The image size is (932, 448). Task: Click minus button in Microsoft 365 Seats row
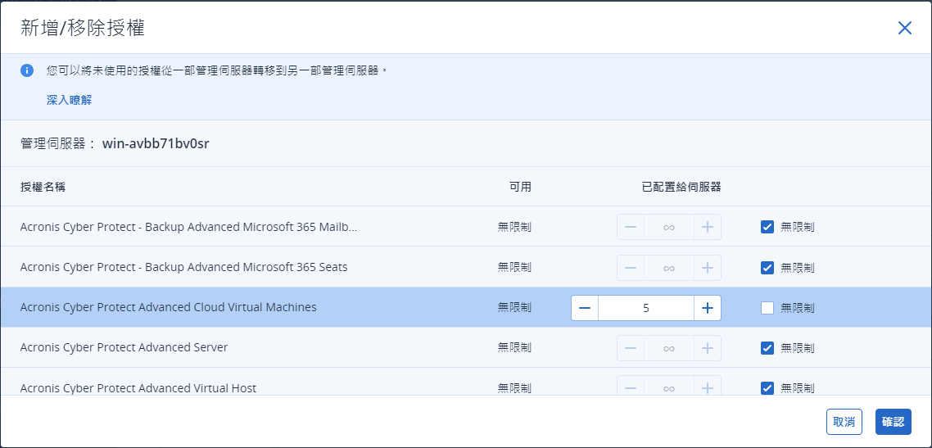(x=631, y=268)
